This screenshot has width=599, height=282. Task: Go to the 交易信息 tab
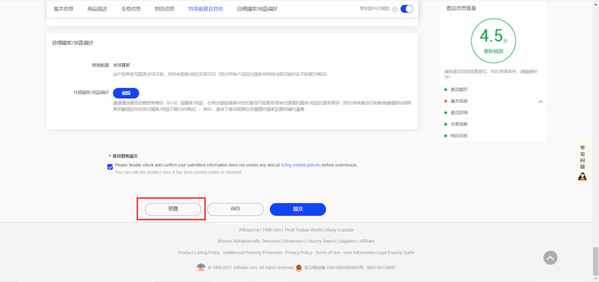pos(131,9)
